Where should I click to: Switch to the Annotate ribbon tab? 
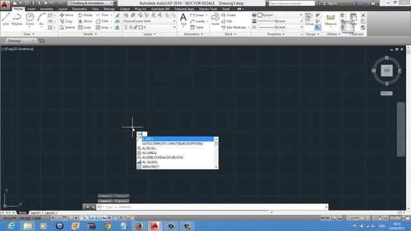coord(46,9)
